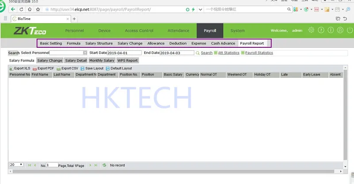Screen dimensions: 354x184
Task: Open the Access Control menu
Action: 139,31
